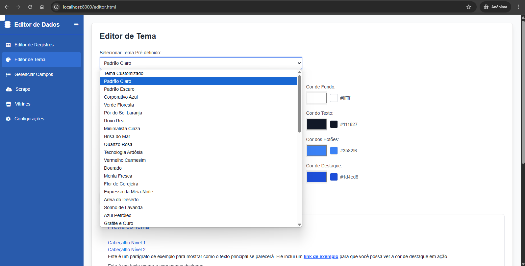Select Editor de Tema sidebar item
Viewport: 525px width, 266px height.
(30, 60)
